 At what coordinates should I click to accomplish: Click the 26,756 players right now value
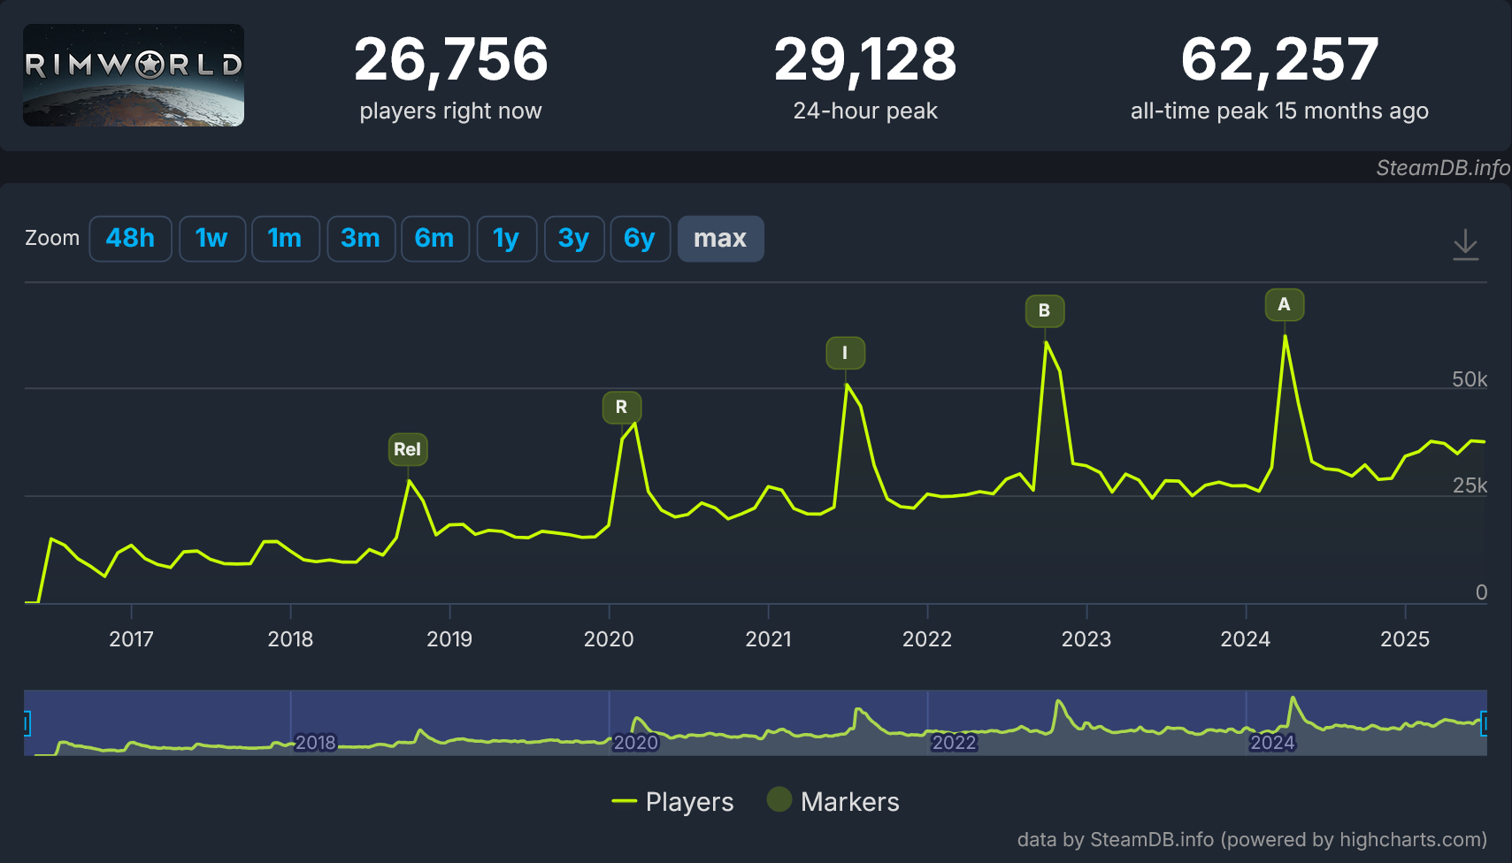point(451,60)
